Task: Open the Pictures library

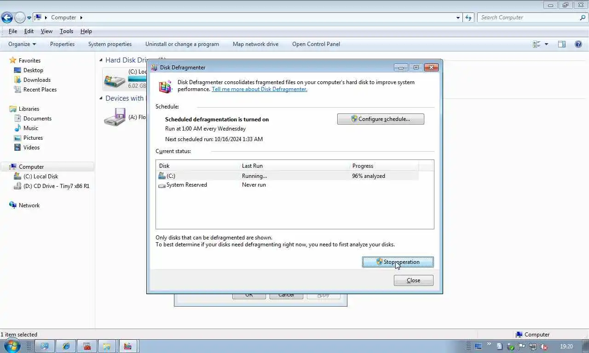Action: (33, 138)
